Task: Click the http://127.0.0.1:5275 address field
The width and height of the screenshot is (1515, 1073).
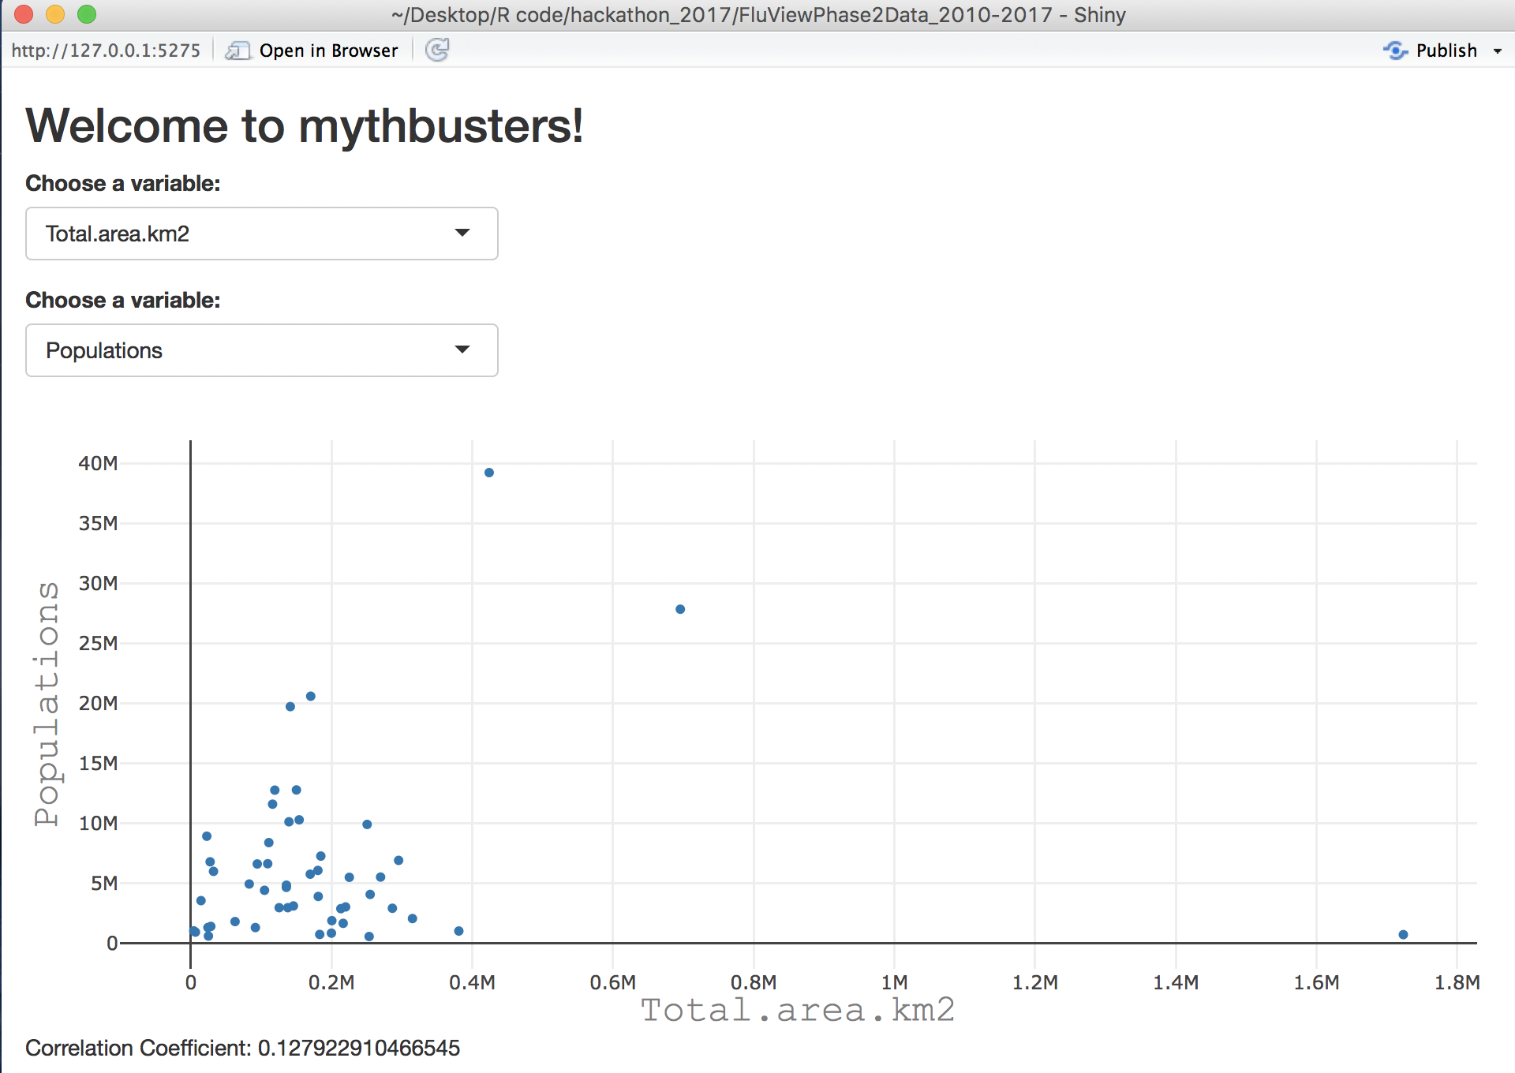Action: tap(106, 50)
